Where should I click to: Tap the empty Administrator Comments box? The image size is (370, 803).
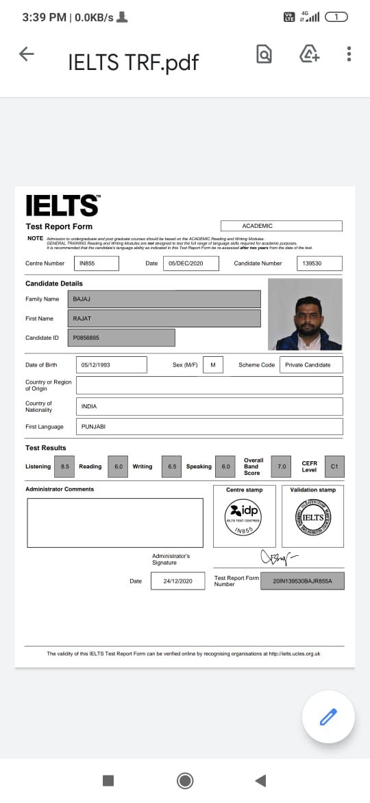point(115,523)
